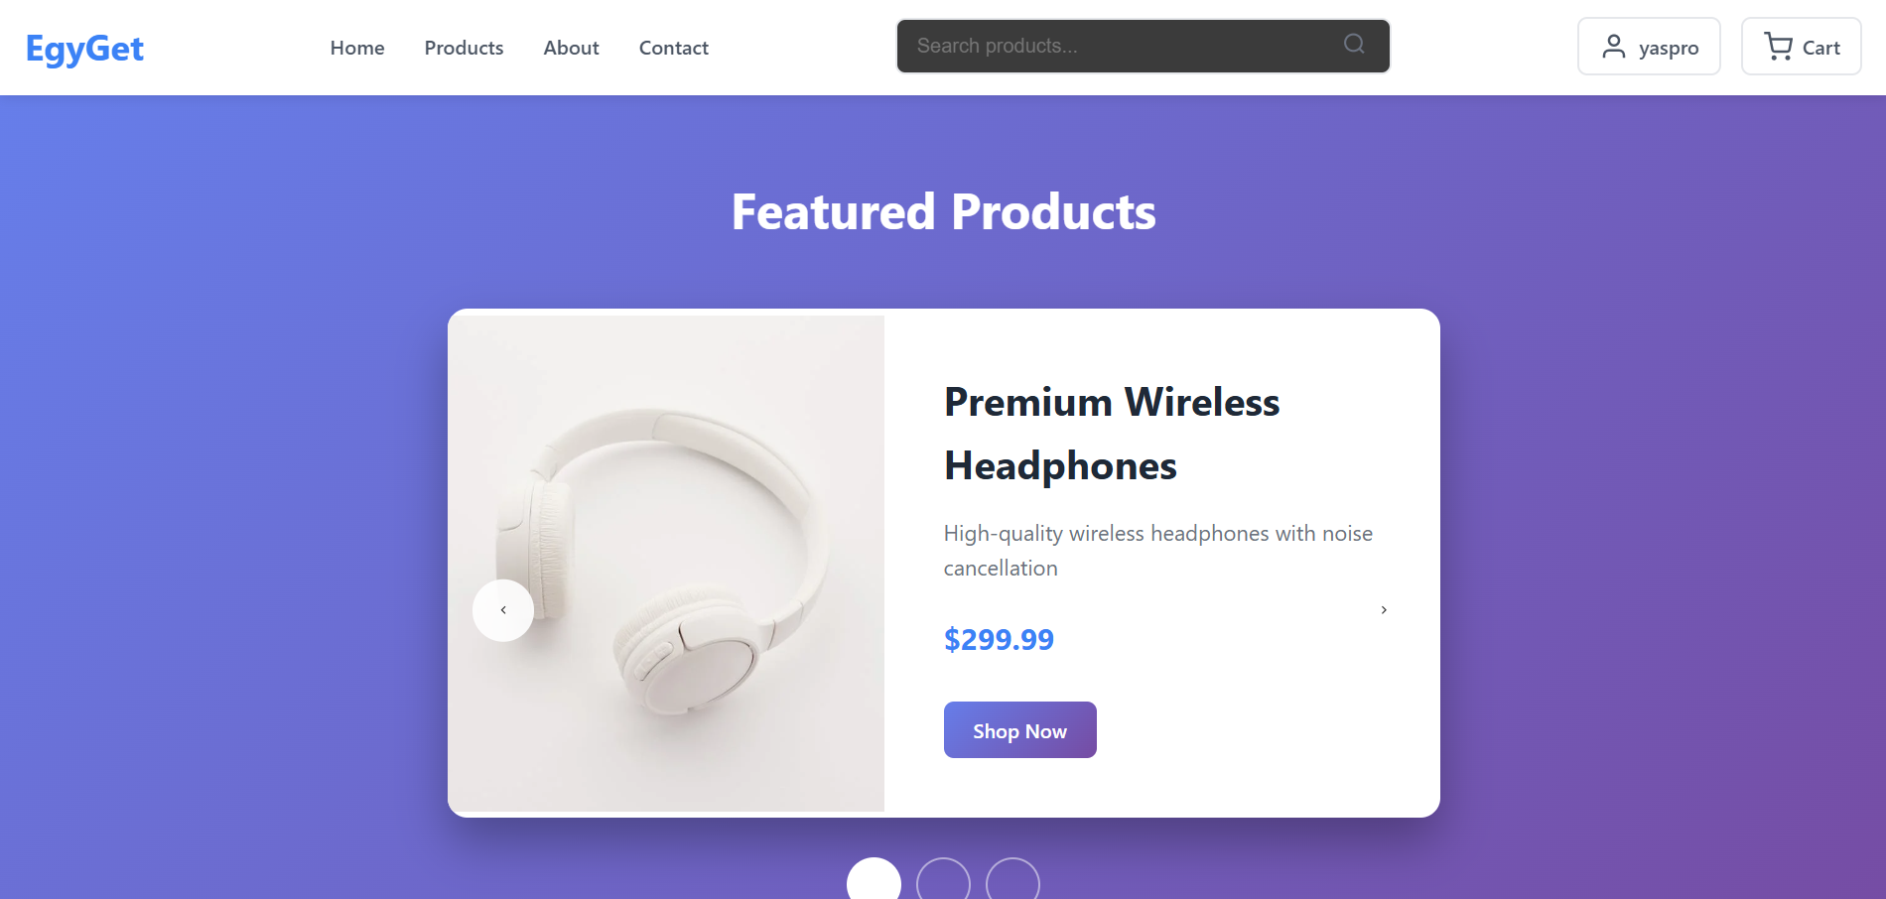Click the Premium Wireless Headphones title
The image size is (1886, 899).
point(1112,434)
